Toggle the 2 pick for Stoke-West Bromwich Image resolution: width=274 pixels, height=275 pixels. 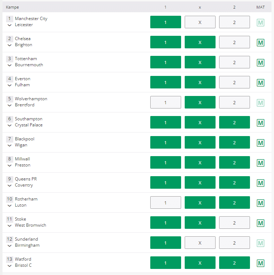click(x=234, y=223)
